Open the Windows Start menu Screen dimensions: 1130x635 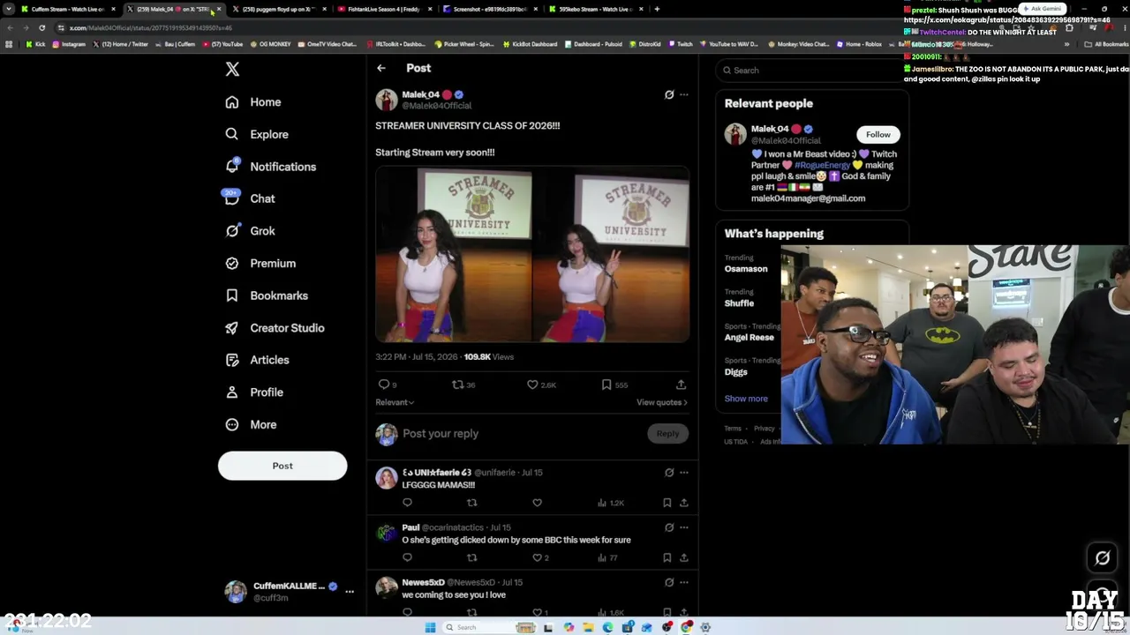point(430,627)
